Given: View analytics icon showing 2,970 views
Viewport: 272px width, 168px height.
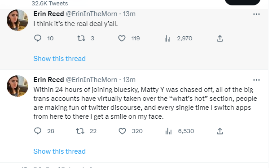Looking at the screenshot, I should click(167, 38).
